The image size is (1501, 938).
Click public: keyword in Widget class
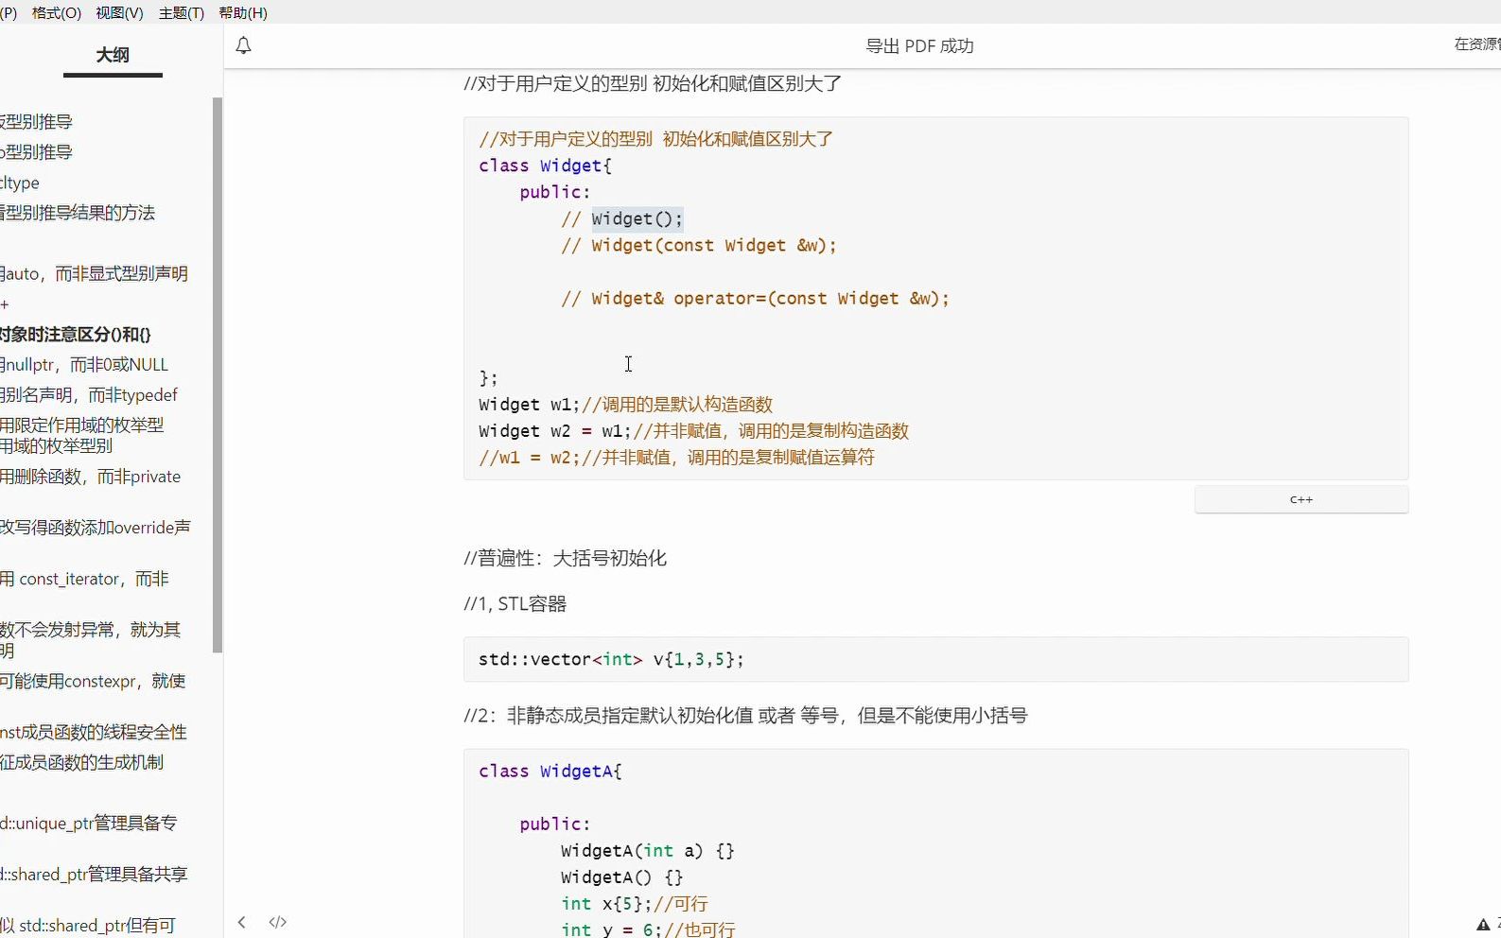[554, 192]
